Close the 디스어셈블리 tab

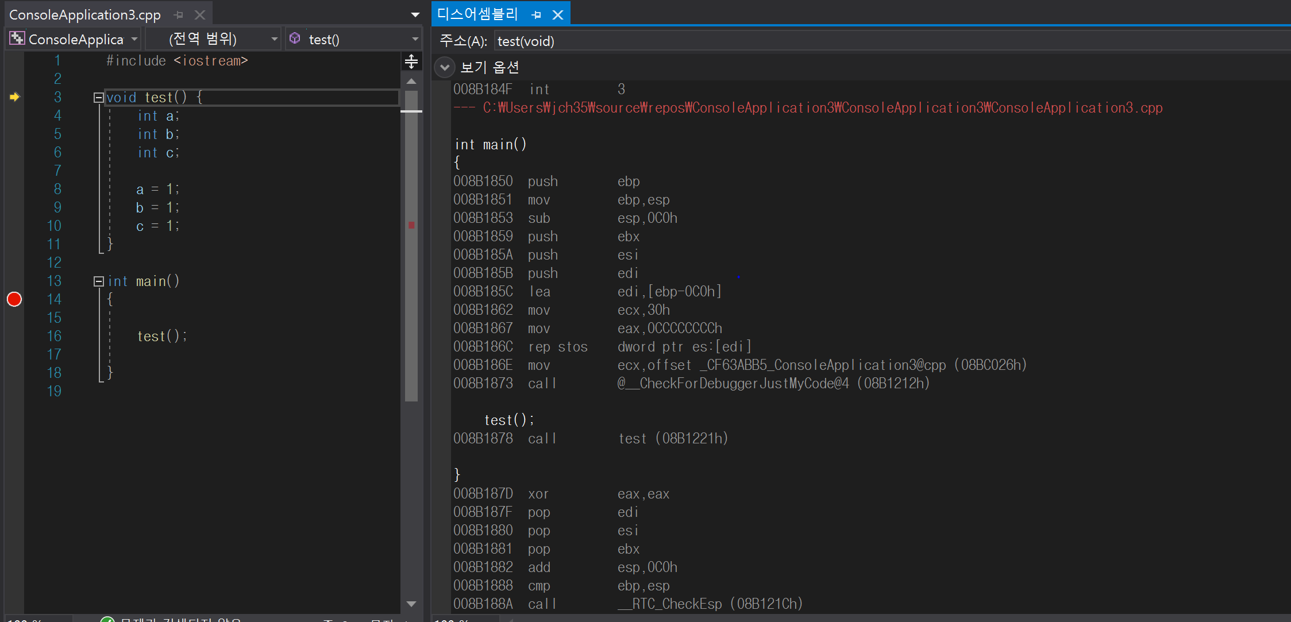tap(557, 15)
